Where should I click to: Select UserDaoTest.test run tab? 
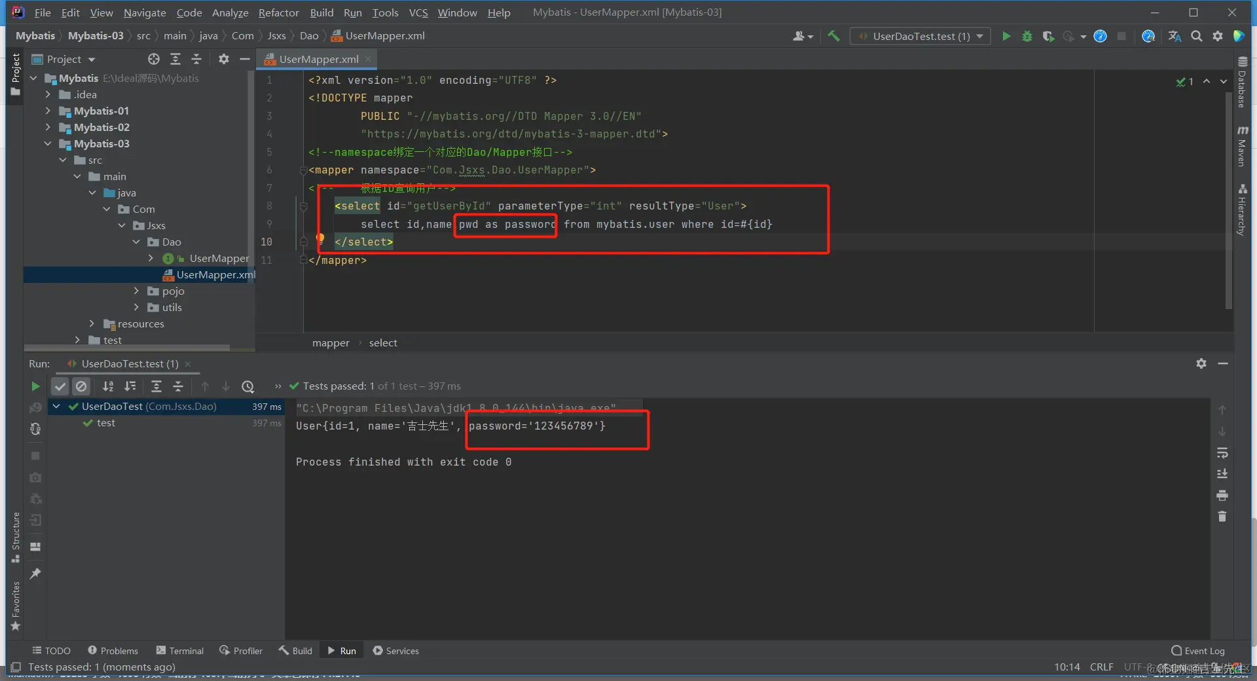tap(130, 363)
